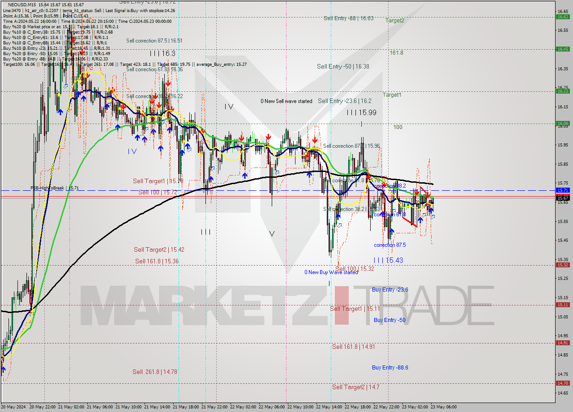Image resolution: width=573 pixels, height=412 pixels.
Task: Click the '0 New Sell wave started' annotation
Action: click(x=286, y=101)
